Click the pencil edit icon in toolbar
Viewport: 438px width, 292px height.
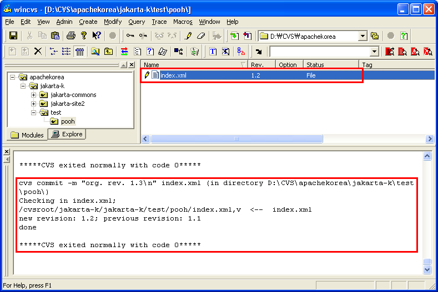(188, 36)
